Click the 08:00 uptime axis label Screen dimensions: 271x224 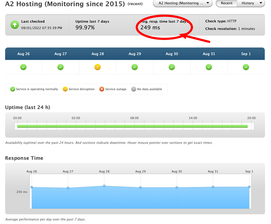[135, 118]
